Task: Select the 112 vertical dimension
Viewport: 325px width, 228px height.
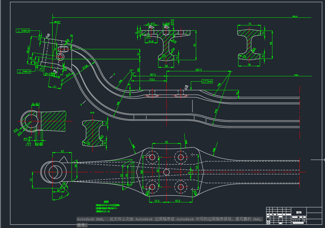Action: (x=197, y=167)
